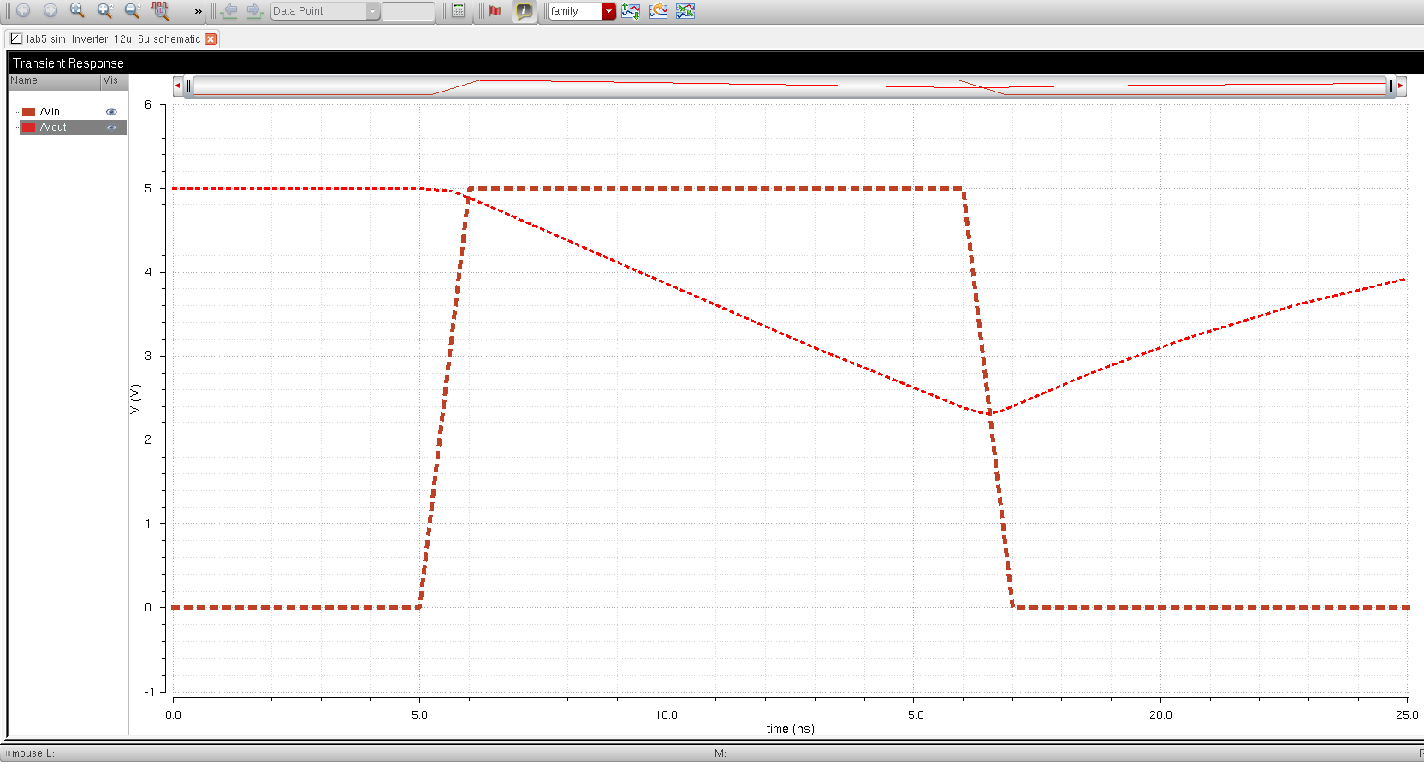Viewport: 1424px width, 762px height.
Task: Close the lab5 sim_Inverter schematic tab
Action: pyautogui.click(x=211, y=39)
